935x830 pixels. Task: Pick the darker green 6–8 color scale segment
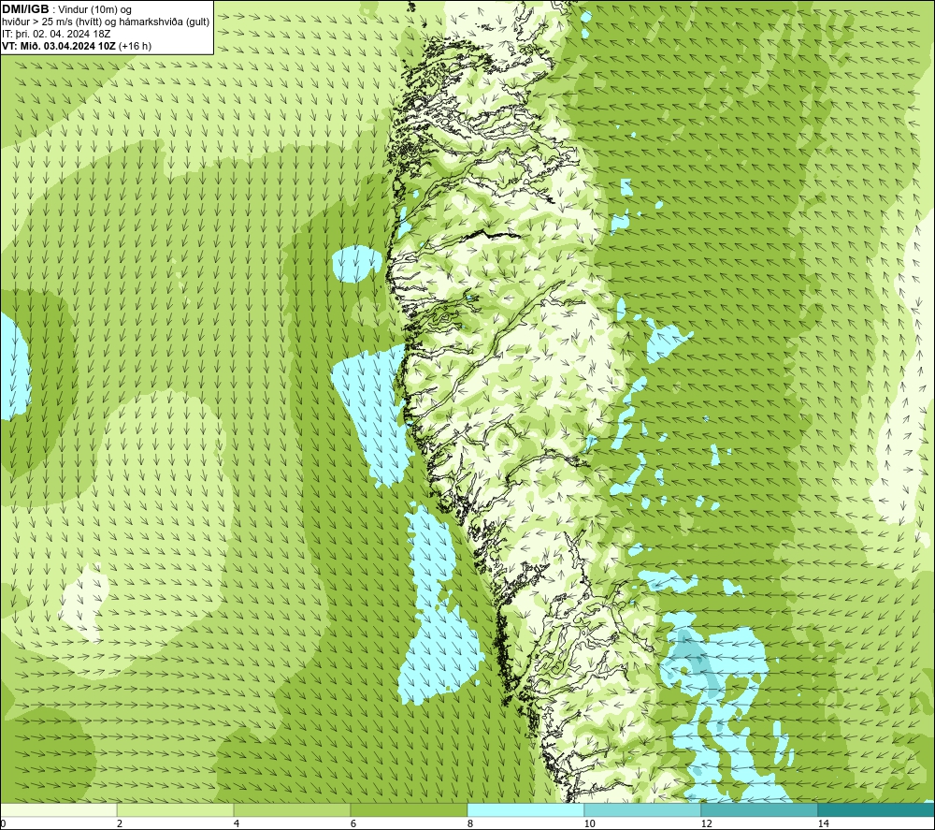point(410,809)
